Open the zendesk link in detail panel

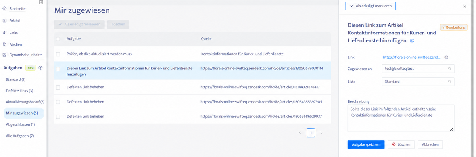412,57
